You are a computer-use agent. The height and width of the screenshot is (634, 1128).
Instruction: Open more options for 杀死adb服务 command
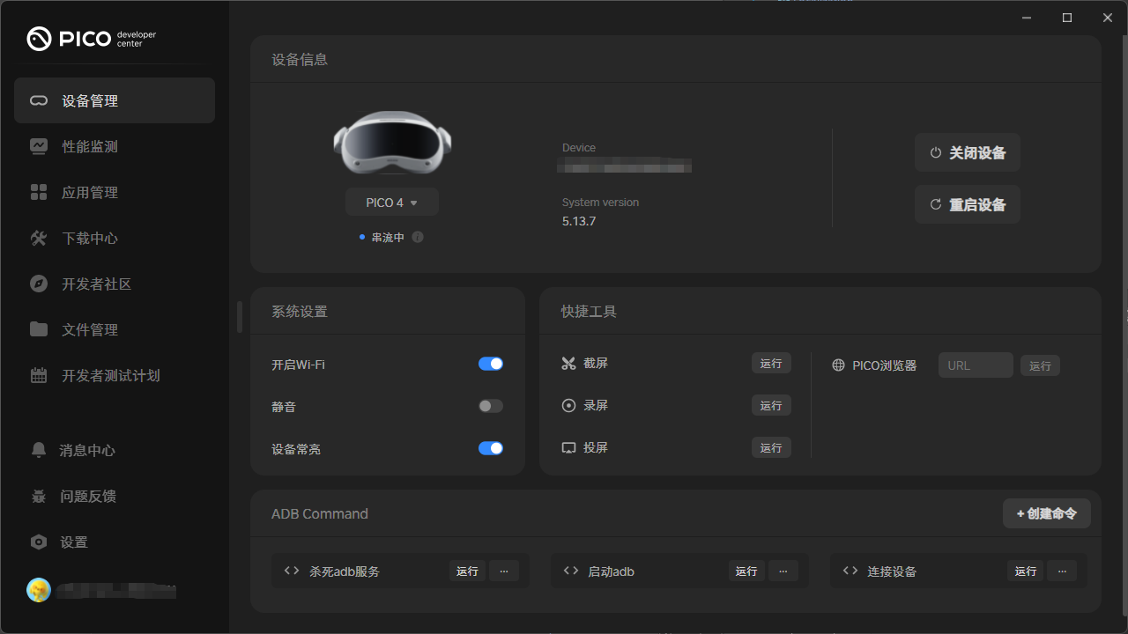click(x=504, y=571)
